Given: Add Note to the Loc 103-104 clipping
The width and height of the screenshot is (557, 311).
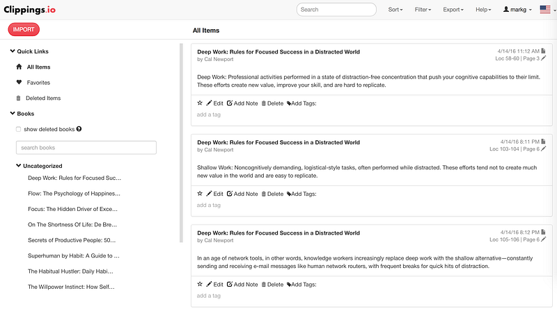Looking at the screenshot, I should [242, 194].
